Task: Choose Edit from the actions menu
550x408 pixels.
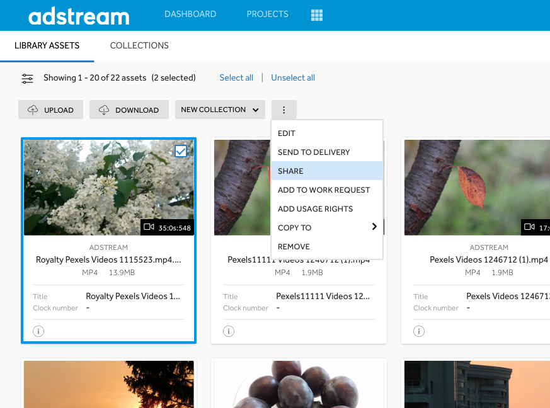Action: point(327,133)
